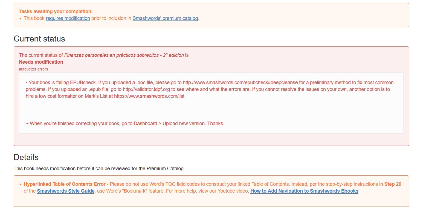The width and height of the screenshot is (429, 212).
Task: Click the "Details" section heading
Action: click(26, 157)
